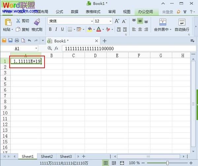Expand Paste options arrow
This screenshot has width=198, height=166.
(x=12, y=30)
